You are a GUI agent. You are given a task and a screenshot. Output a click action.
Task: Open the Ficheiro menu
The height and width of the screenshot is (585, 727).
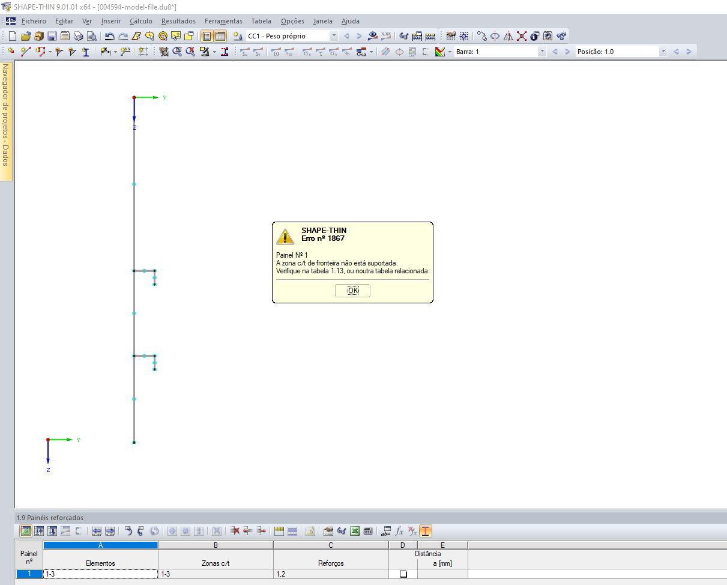[34, 21]
